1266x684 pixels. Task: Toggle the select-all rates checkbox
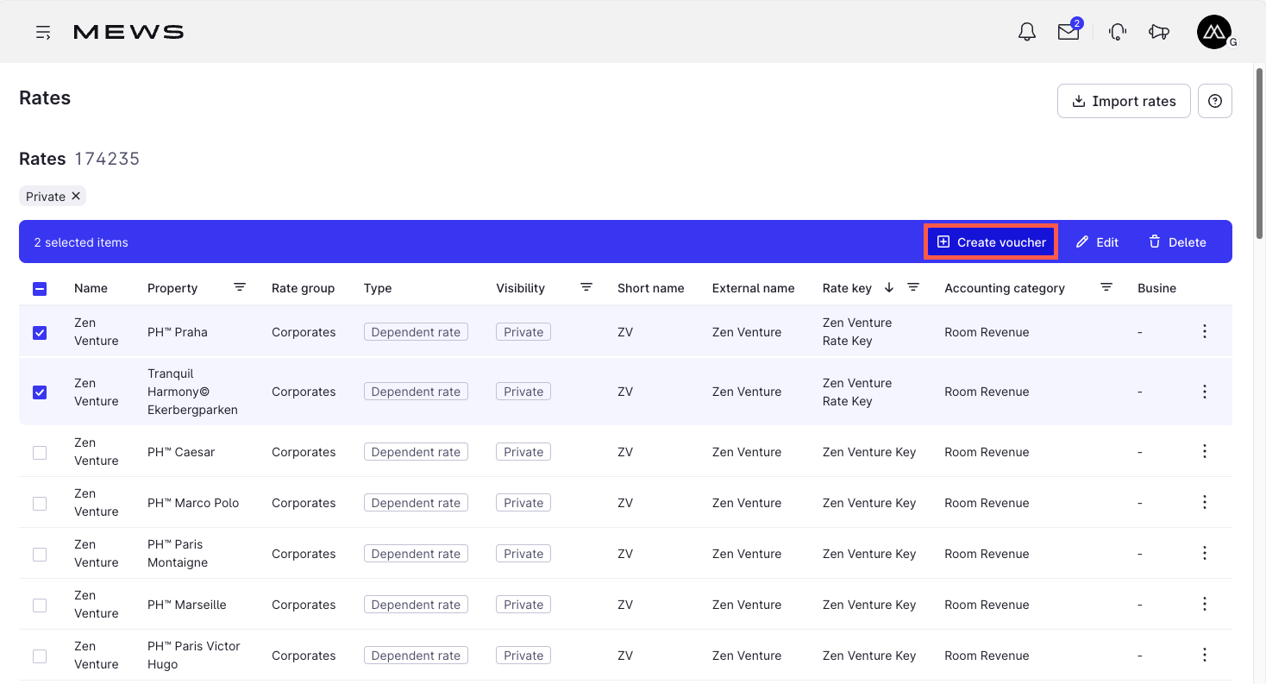coord(40,289)
